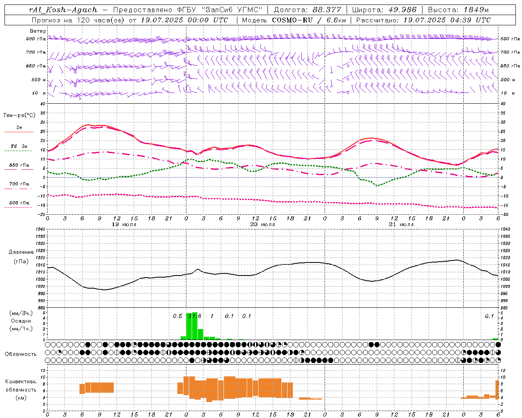This screenshot has height=418, width=522.
Task: Click the "Облачность" cloud cover label
Action: point(21,354)
